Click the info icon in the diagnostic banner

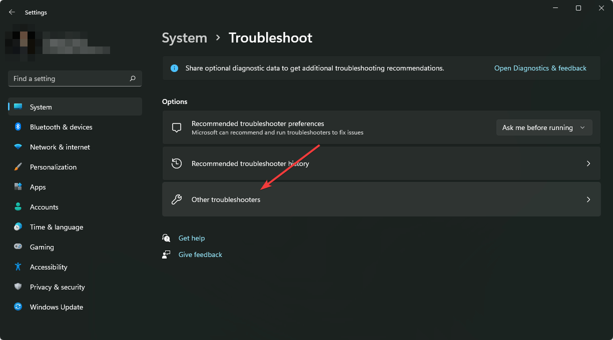(x=174, y=68)
